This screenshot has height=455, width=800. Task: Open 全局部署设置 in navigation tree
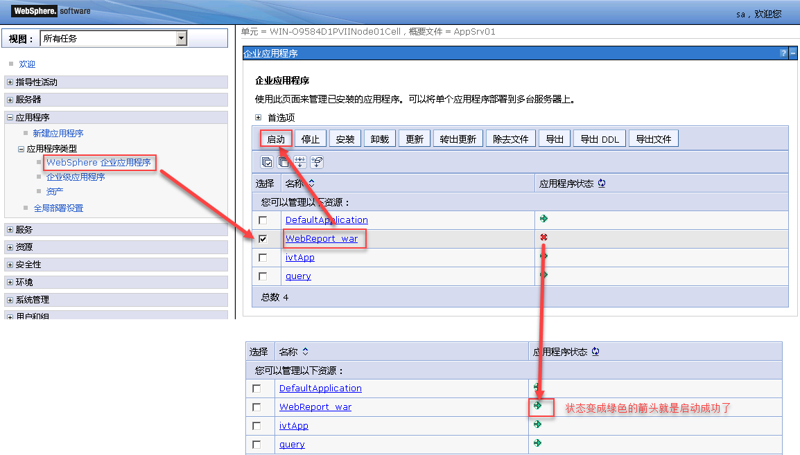[x=59, y=208]
